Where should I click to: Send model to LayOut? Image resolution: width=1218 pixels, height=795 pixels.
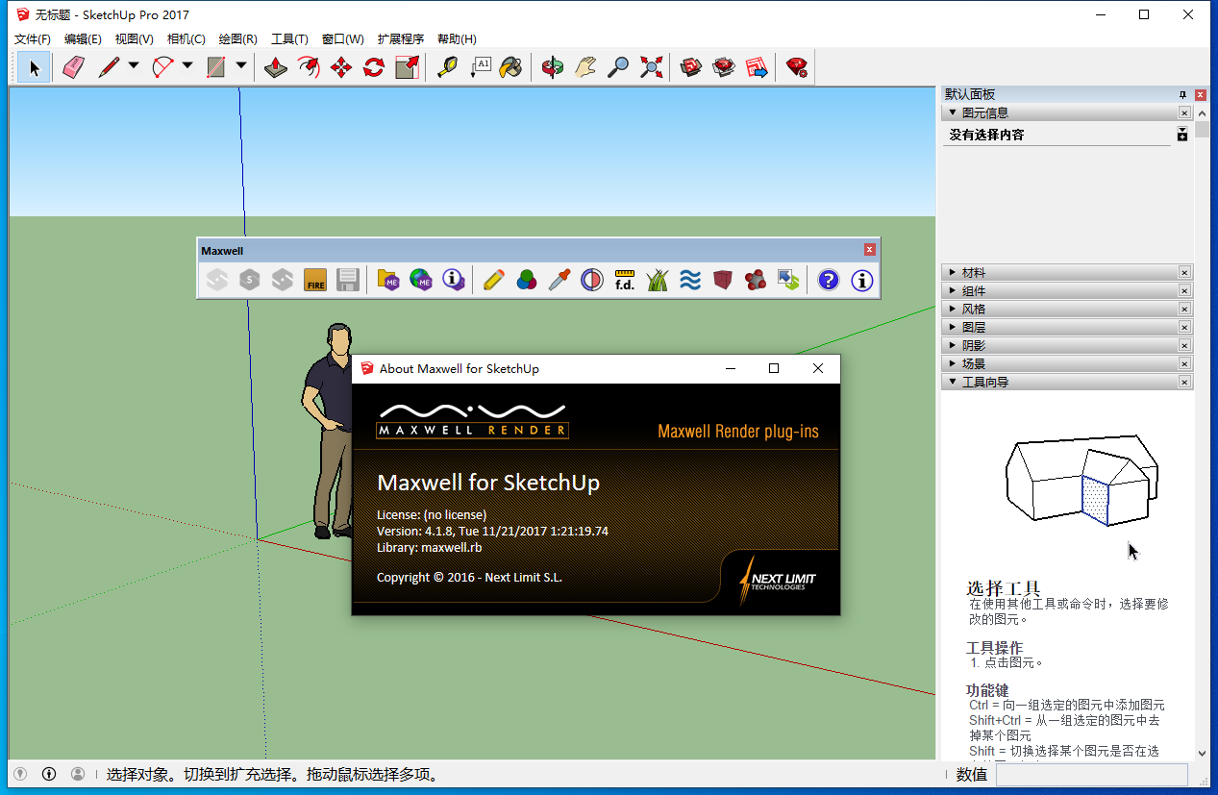click(757, 67)
